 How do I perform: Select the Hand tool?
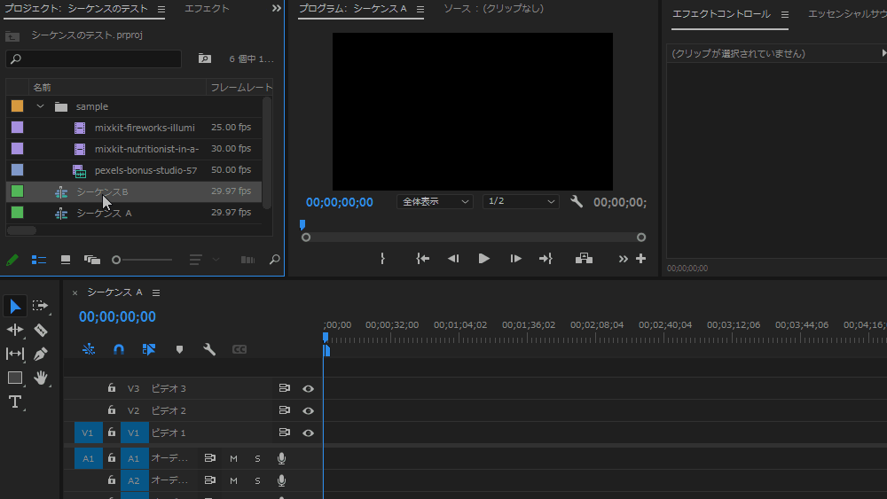pyautogui.click(x=40, y=378)
